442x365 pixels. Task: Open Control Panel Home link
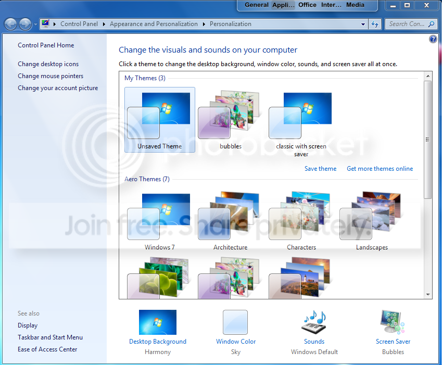tap(46, 45)
